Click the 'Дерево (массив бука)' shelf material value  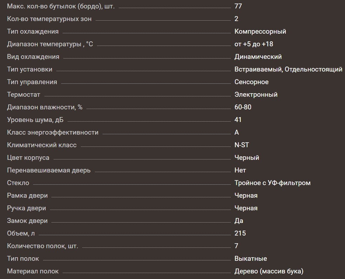click(269, 271)
